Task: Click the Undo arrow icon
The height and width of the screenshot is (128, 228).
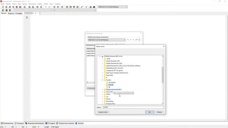Action: coord(46,7)
